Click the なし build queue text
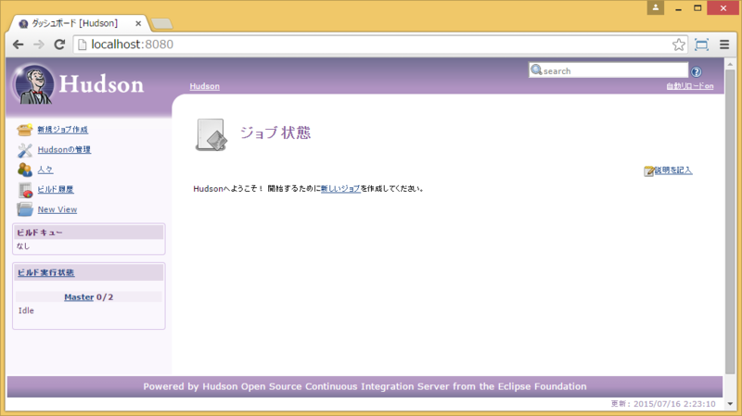Viewport: 742px width, 416px height. 22,246
